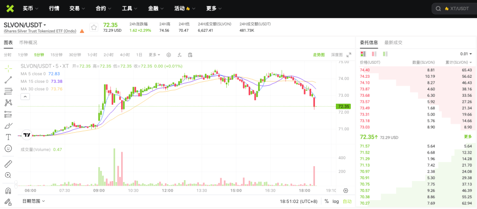Click the clipboard template icon in chart toolbar
Image resolution: width=477 pixels, height=209 pixels.
coord(190,55)
